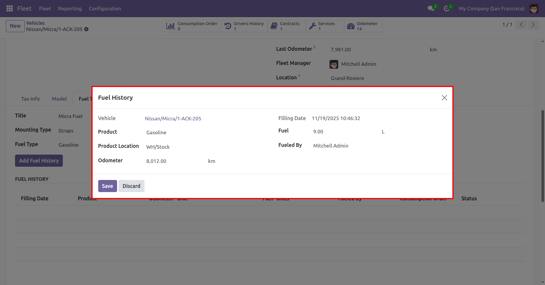545x285 pixels.
Task: Open the Fleet menu
Action: pyautogui.click(x=45, y=9)
